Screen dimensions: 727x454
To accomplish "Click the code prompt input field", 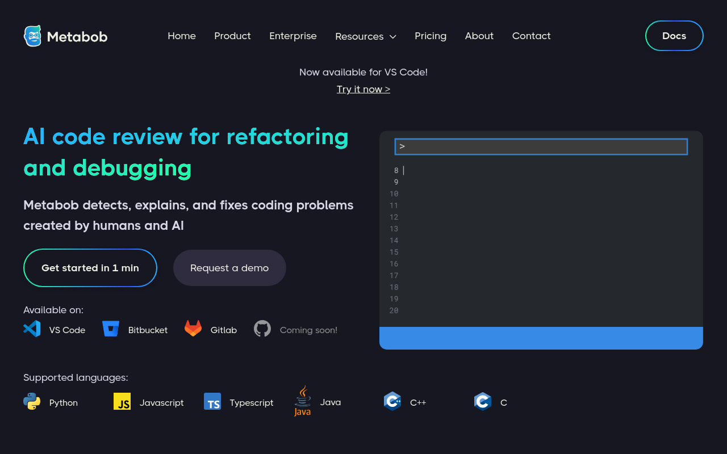I will [x=541, y=146].
